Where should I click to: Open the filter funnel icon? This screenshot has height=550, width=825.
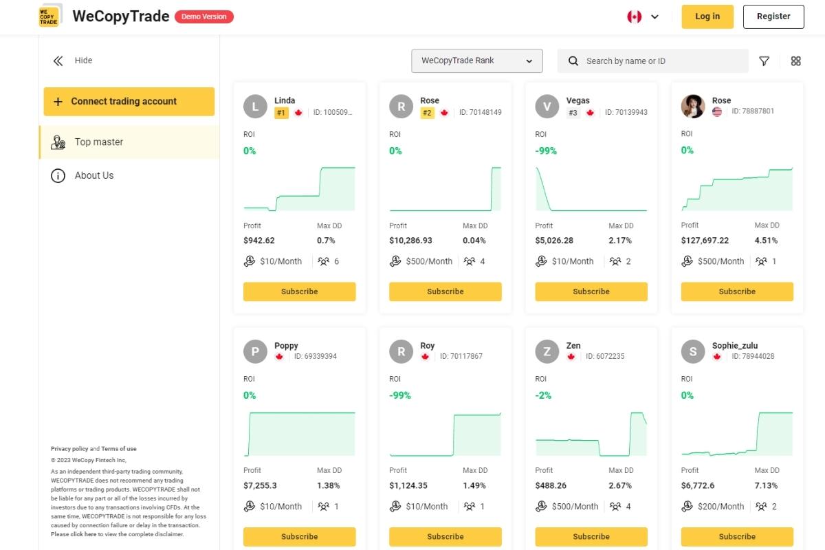coord(764,61)
